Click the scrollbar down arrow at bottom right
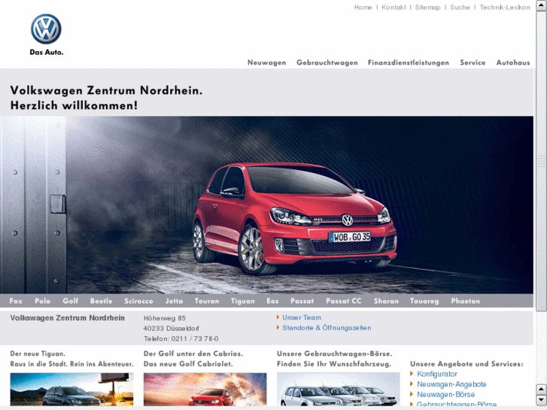The width and height of the screenshot is (547, 410). click(x=541, y=399)
